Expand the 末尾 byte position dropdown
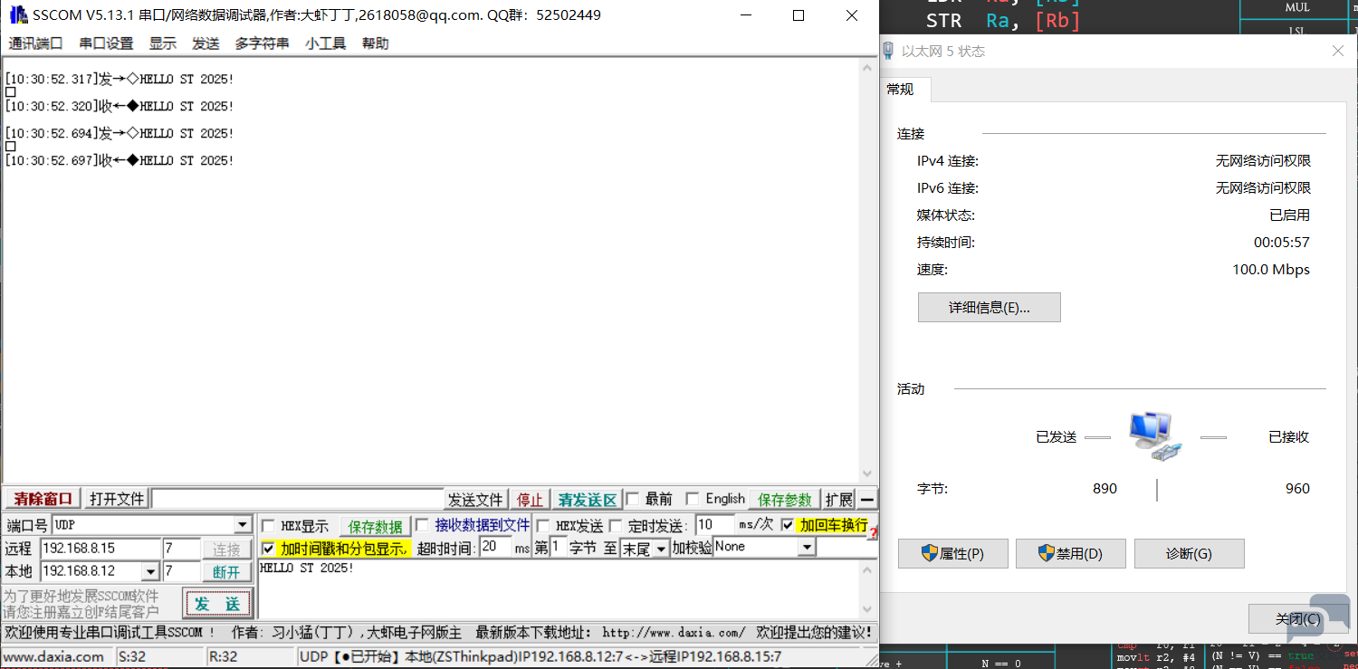Viewport: 1358px width, 669px height. [x=661, y=549]
